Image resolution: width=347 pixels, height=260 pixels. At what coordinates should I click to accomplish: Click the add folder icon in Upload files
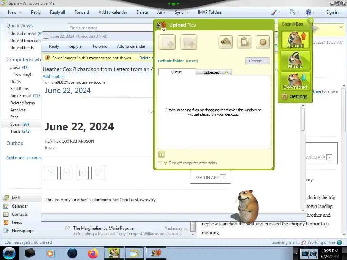188,42
